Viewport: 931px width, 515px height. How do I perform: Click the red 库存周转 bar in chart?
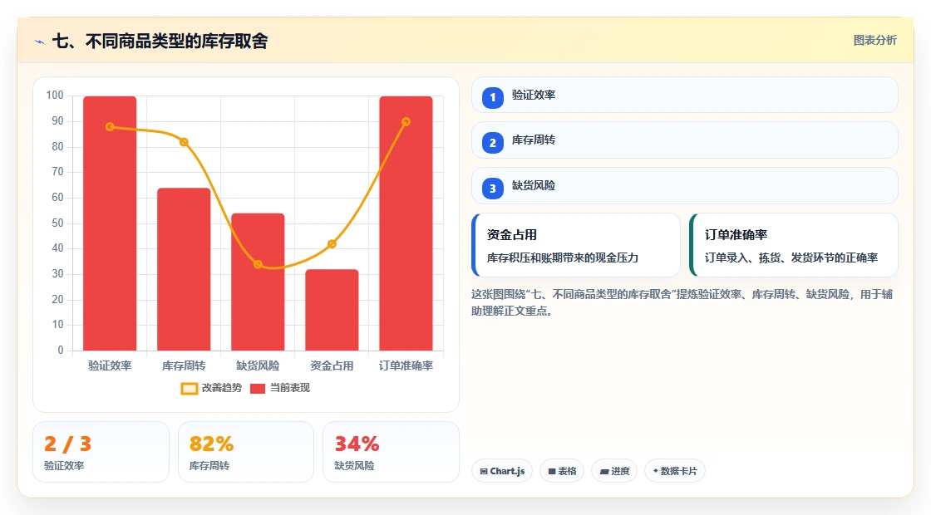coord(184,269)
